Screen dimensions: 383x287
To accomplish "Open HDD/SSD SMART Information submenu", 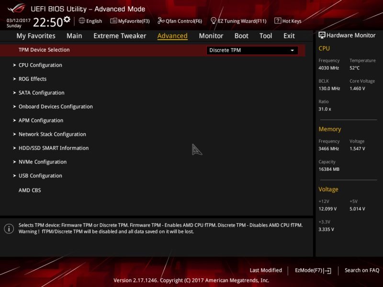I will [54, 148].
